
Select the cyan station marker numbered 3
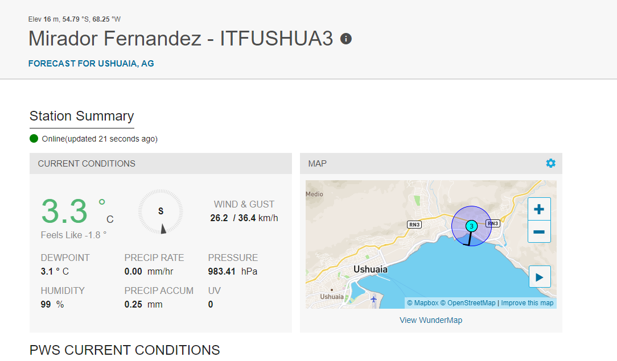pyautogui.click(x=471, y=226)
